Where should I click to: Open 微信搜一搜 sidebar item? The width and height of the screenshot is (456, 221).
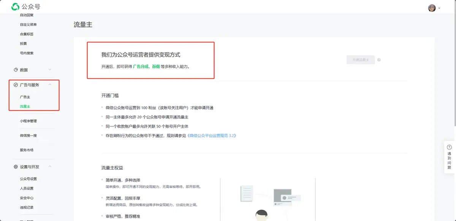[28, 136]
